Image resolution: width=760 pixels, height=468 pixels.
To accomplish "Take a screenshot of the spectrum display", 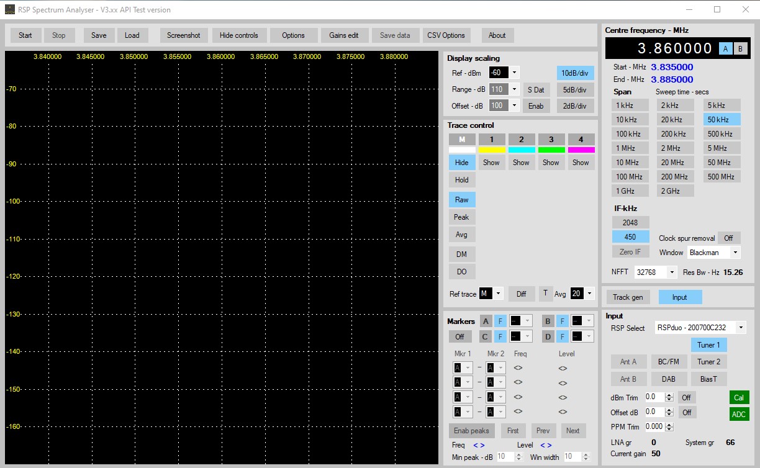I will pos(183,35).
